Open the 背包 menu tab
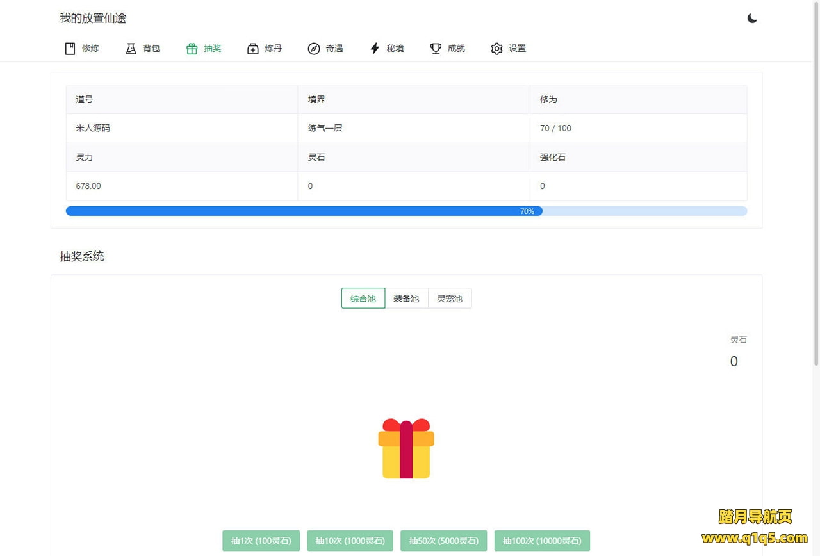Viewport: 820px width, 556px height. coord(151,49)
